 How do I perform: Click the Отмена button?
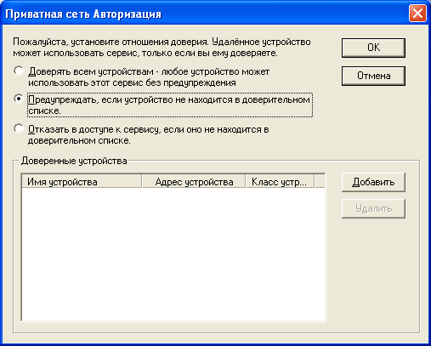coord(373,76)
